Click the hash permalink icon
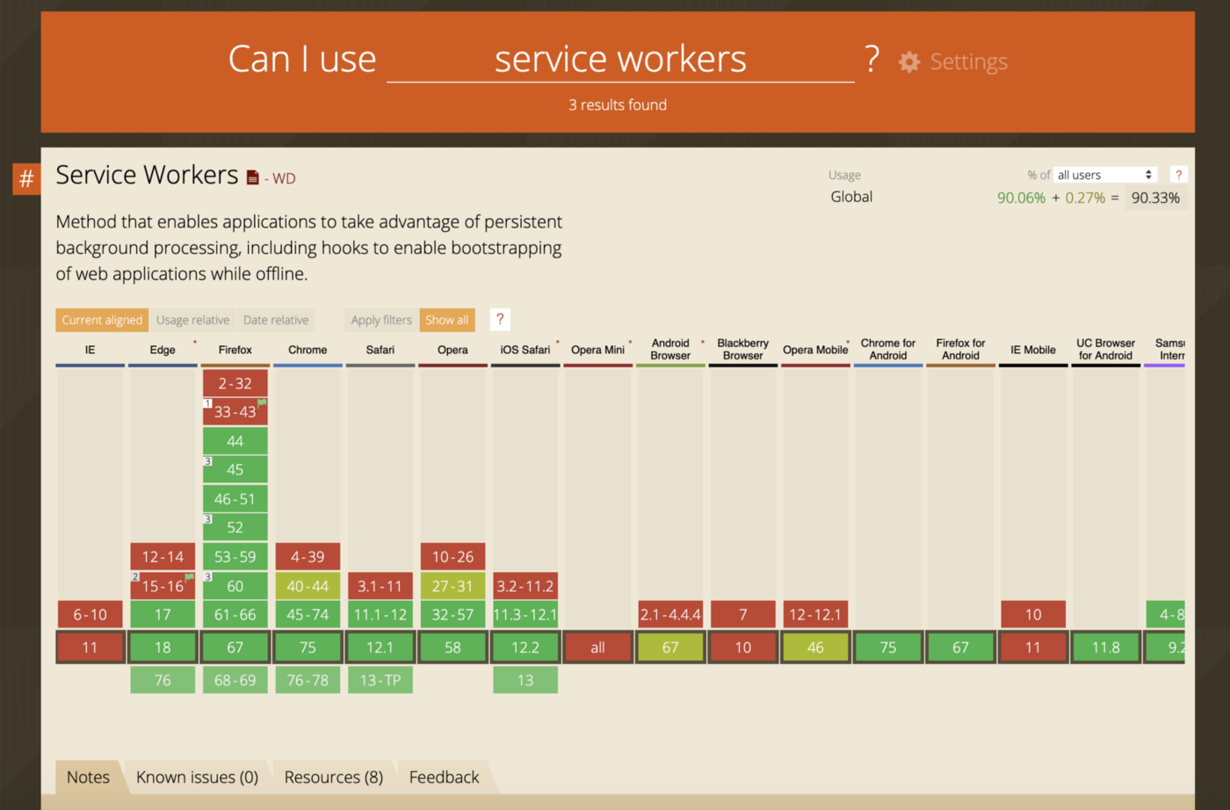 pyautogui.click(x=26, y=179)
